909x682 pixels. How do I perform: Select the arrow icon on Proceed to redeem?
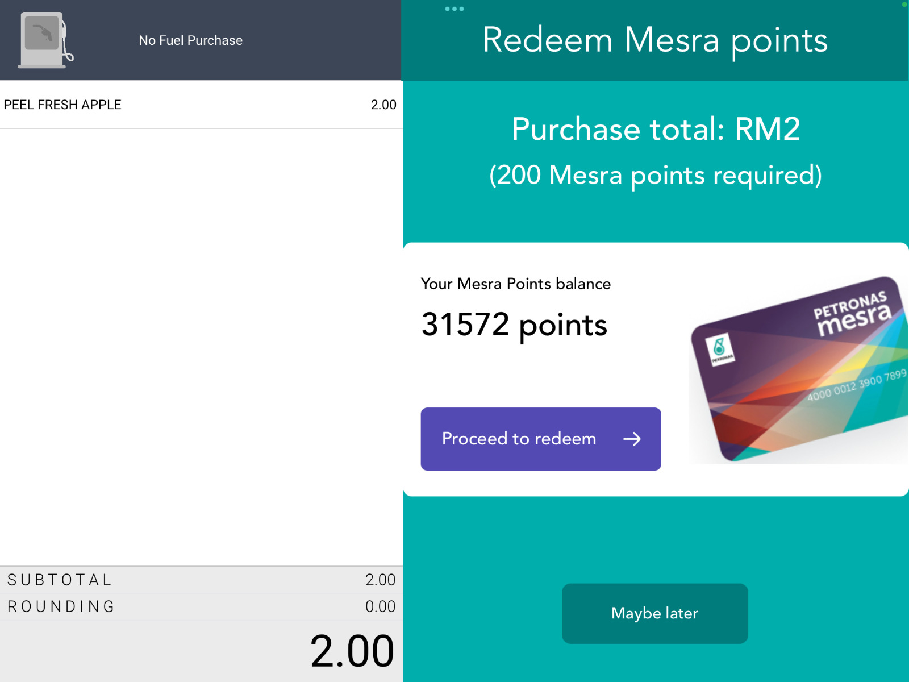632,438
